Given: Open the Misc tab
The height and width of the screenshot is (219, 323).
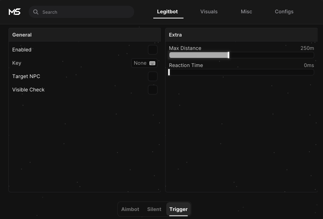Looking at the screenshot, I should (x=247, y=12).
